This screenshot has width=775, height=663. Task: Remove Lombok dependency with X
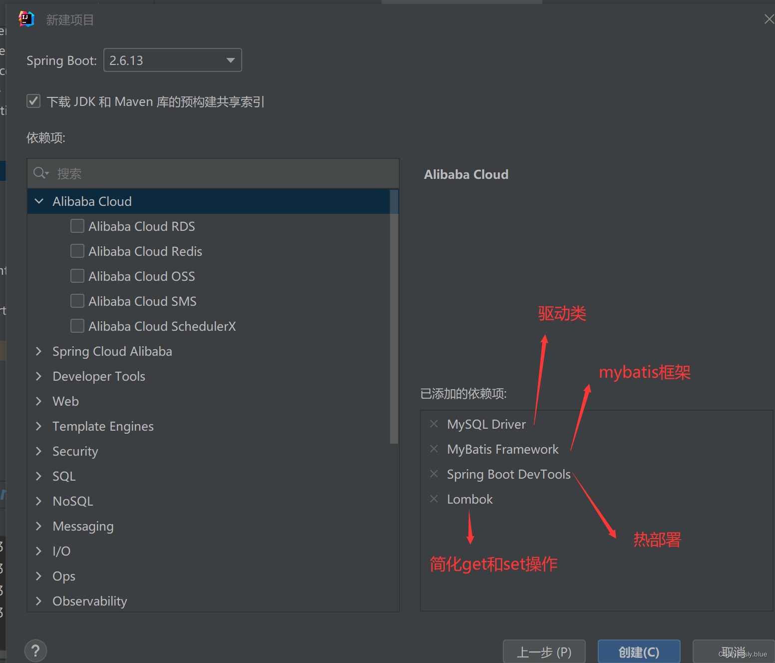pyautogui.click(x=434, y=499)
